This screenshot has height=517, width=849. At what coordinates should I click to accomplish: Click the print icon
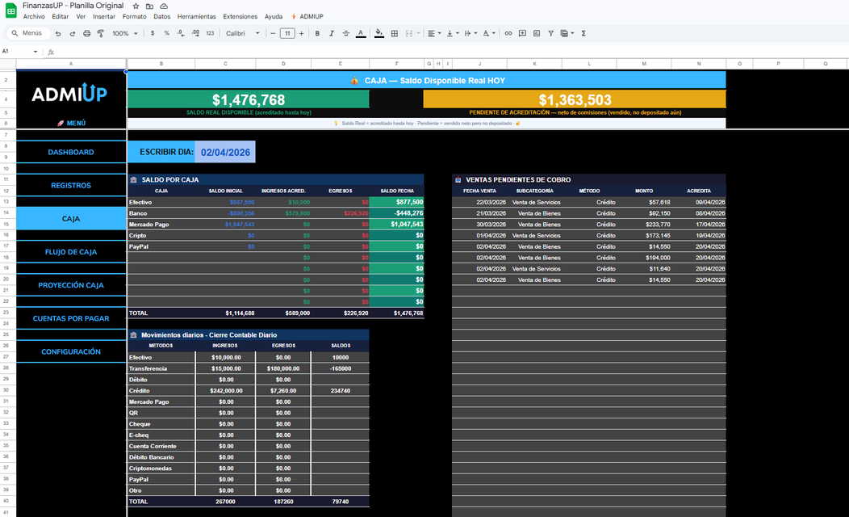[86, 33]
